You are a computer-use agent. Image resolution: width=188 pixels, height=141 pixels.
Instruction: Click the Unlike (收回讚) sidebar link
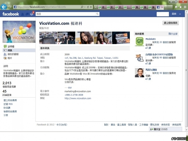(x=7, y=108)
